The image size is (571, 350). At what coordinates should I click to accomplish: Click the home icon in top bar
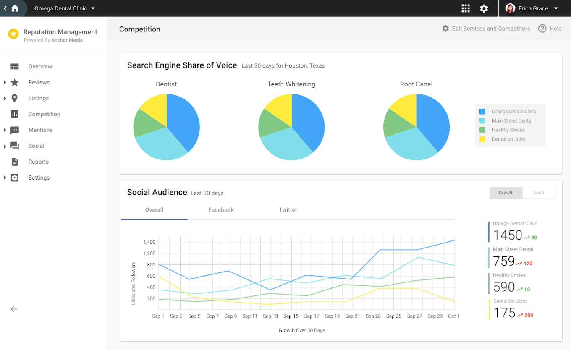point(15,8)
